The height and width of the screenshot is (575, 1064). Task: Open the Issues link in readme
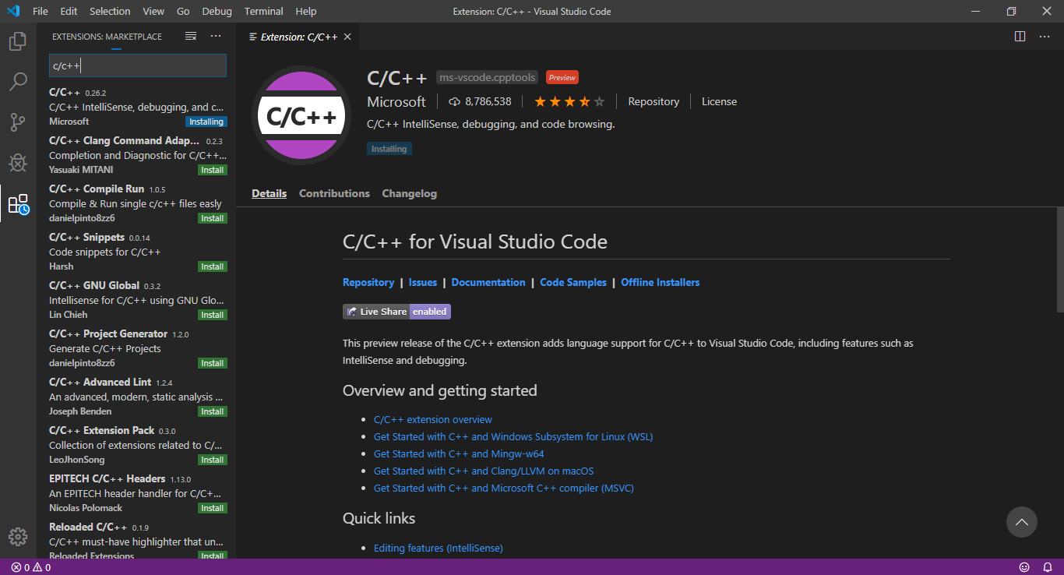[x=423, y=282]
